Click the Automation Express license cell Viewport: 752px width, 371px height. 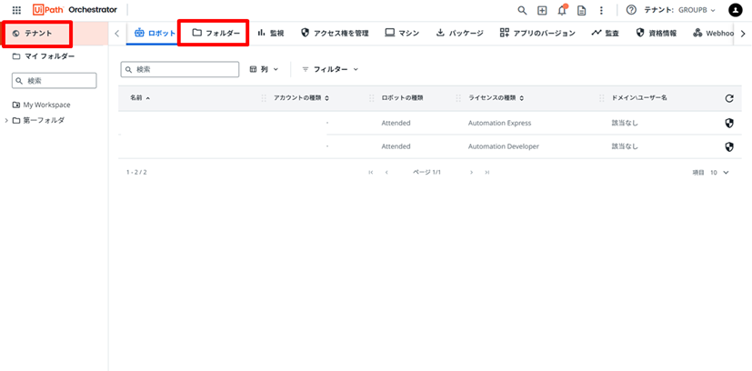point(499,123)
